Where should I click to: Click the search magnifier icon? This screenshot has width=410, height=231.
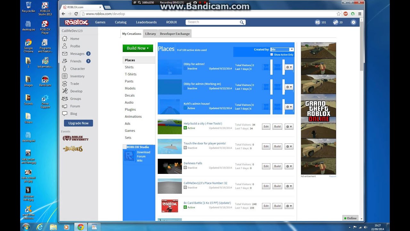tap(242, 22)
